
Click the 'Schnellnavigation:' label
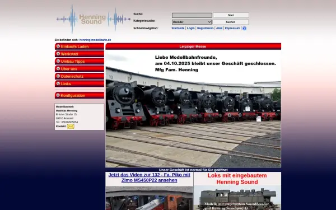pos(146,29)
